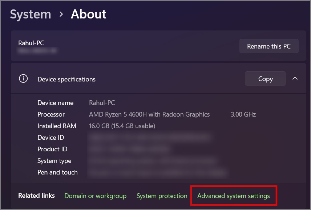Click the Copy button

click(265, 79)
